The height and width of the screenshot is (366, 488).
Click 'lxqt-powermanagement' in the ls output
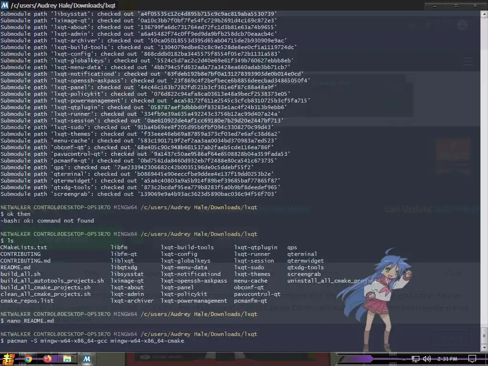194,301
